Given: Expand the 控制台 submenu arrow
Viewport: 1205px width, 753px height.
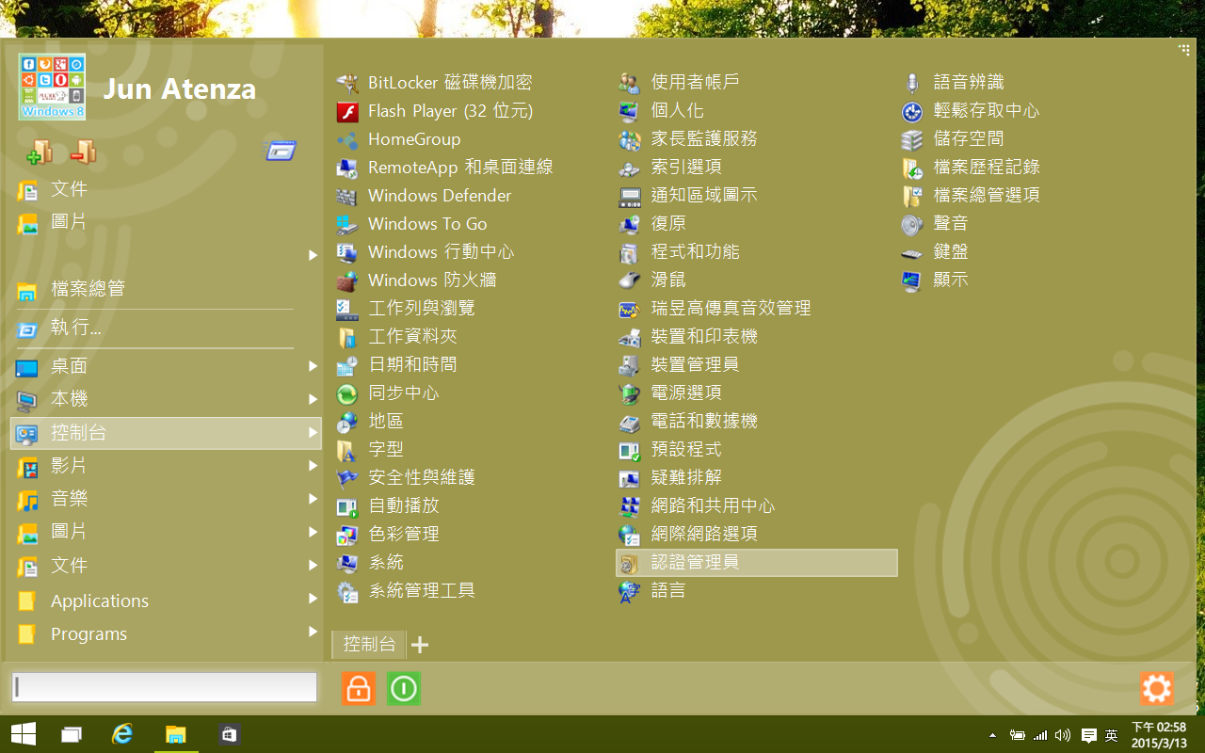Looking at the screenshot, I should click(313, 433).
